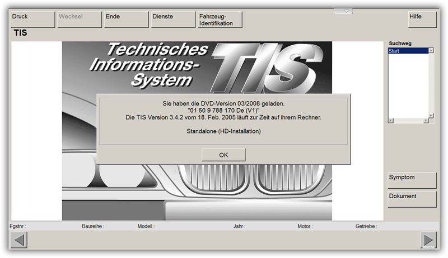The height and width of the screenshot is (258, 448).
Task: Click the TIS heading label
Action: 20,33
